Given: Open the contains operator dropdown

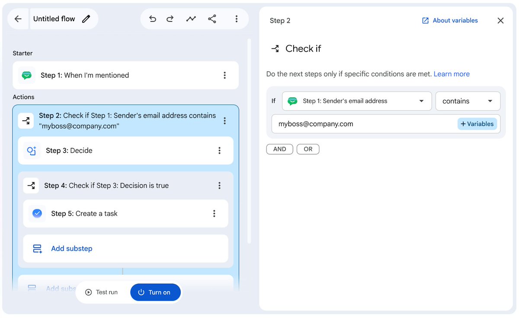Looking at the screenshot, I should (468, 101).
